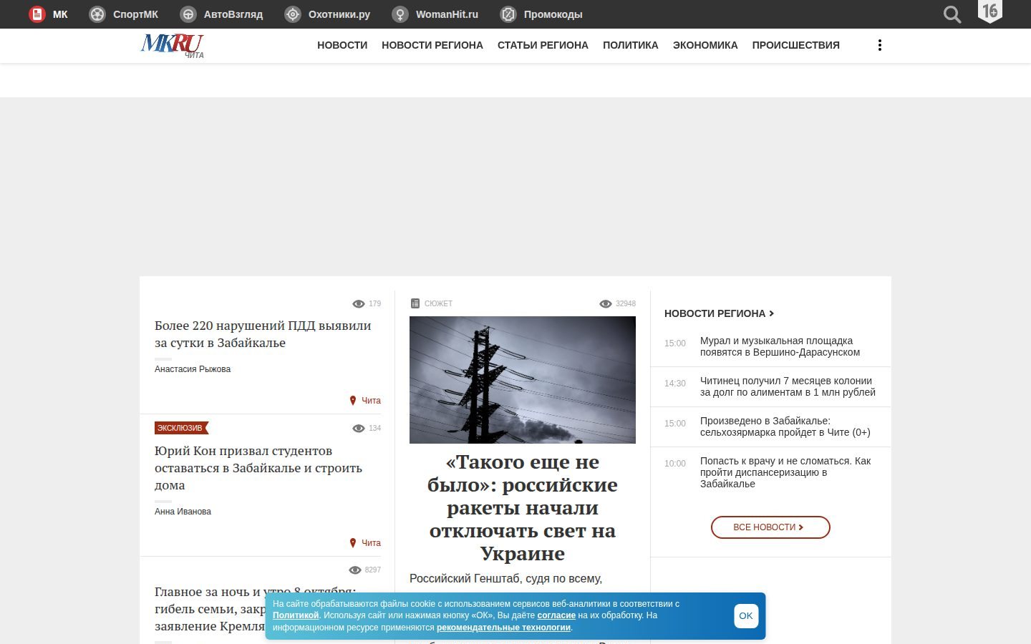Click the ВСЕ НОВОСТИ button
Image resolution: width=1031 pixels, height=644 pixels.
[770, 527]
